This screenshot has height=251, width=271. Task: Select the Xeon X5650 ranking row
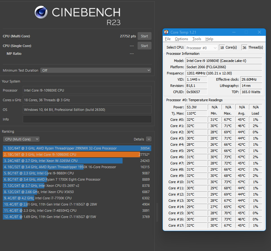[x=77, y=192]
